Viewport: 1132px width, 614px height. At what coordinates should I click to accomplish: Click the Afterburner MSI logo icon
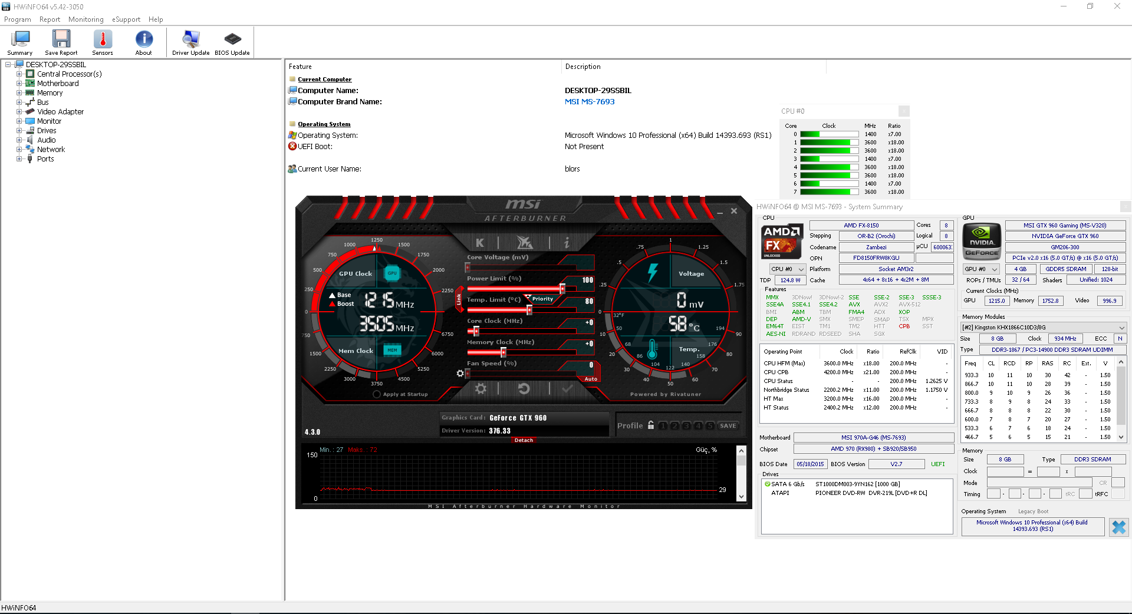pos(524,242)
